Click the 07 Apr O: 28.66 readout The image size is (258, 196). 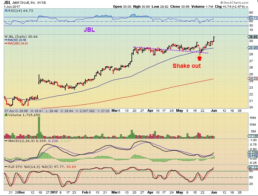coord(16,111)
